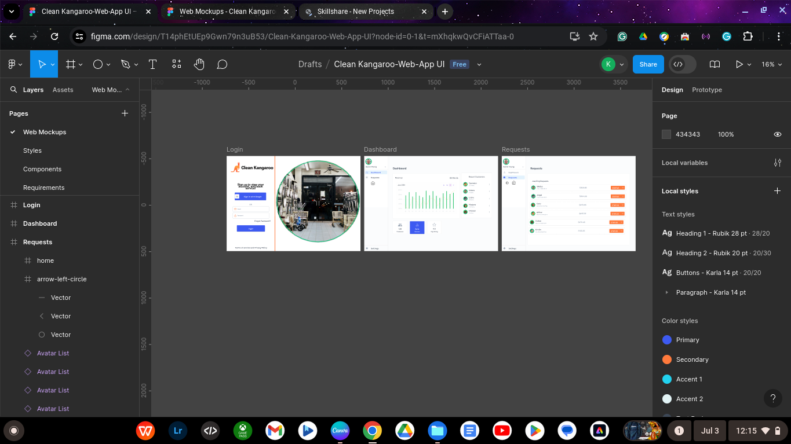Add a new local style with plus
The height and width of the screenshot is (444, 791).
click(778, 191)
